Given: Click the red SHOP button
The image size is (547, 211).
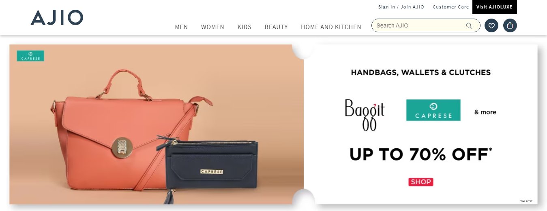Looking at the screenshot, I should click(421, 182).
